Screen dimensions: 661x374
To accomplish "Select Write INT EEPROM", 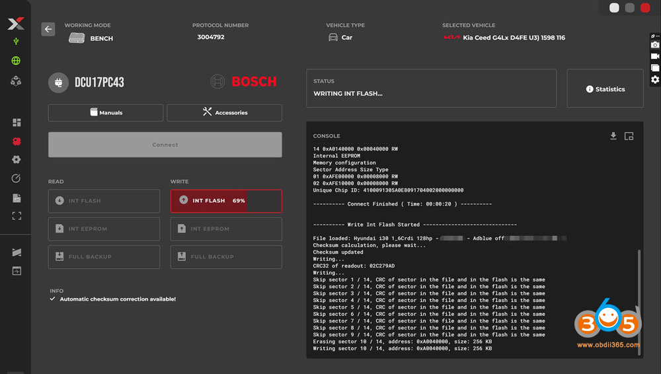I will tap(226, 229).
